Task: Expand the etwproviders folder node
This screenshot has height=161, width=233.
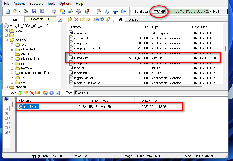Action: (x=12, y=59)
